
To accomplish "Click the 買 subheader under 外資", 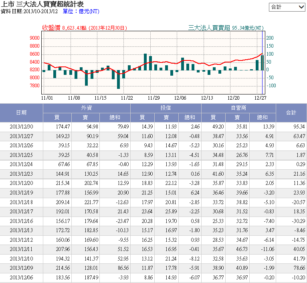I will [57, 118].
